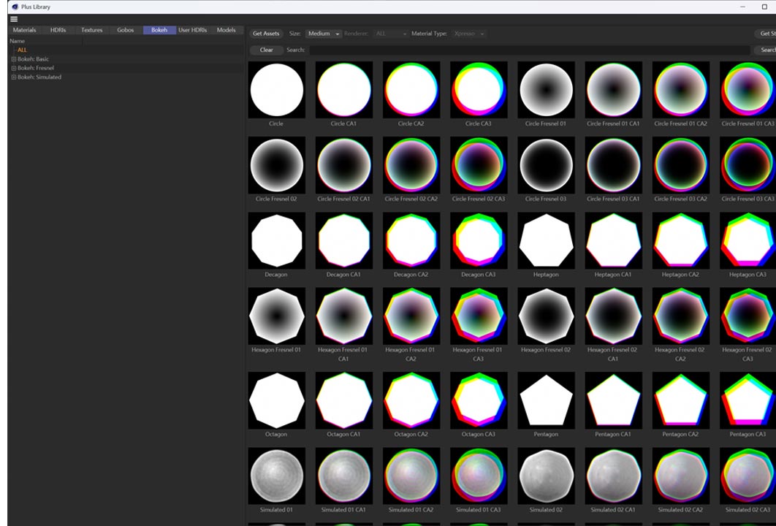Screen dimensions: 776x526
Task: Select the Pentagon bokeh asset
Action: point(545,400)
